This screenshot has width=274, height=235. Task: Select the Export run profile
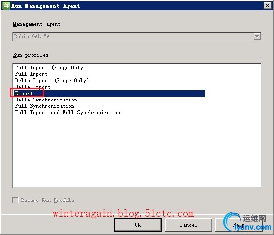click(x=109, y=93)
